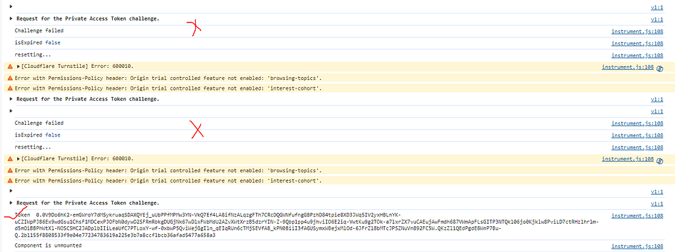The width and height of the screenshot is (675, 252).
Task: Open instrument.js:108 link on second Challenge failed row
Action: (x=637, y=123)
